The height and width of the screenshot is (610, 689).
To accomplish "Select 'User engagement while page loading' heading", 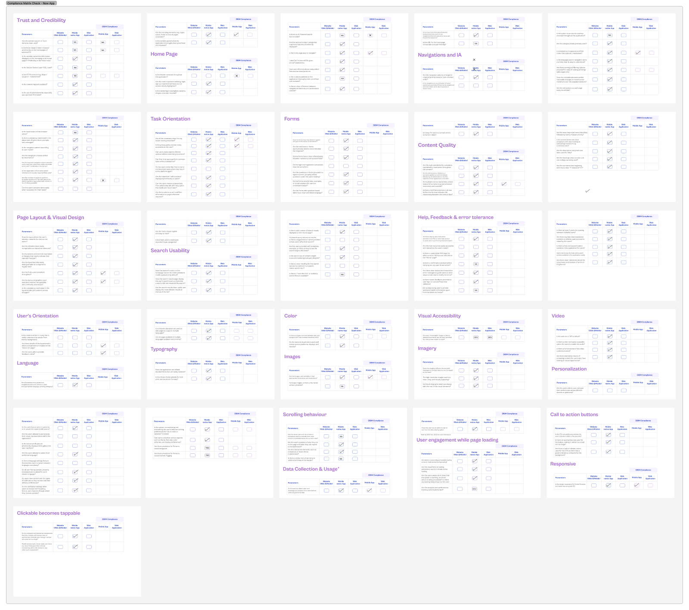I will tap(457, 440).
